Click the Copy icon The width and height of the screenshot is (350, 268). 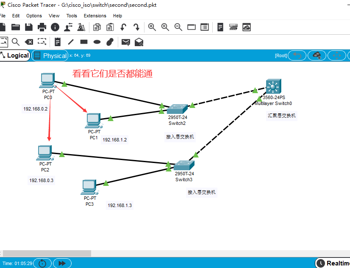(97, 27)
